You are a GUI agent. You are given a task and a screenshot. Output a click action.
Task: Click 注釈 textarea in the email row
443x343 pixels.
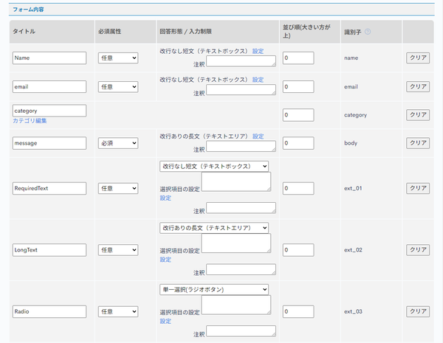pyautogui.click(x=241, y=90)
